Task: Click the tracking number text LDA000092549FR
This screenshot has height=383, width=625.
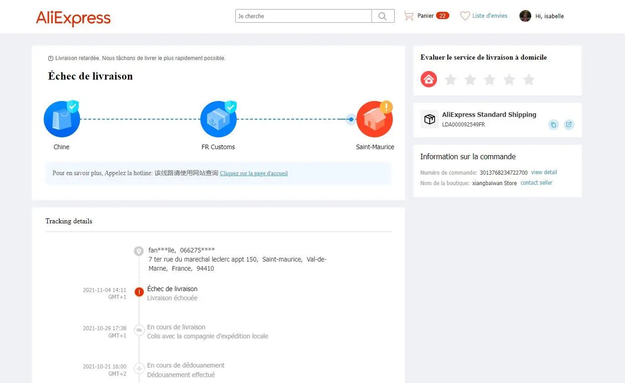Action: pos(463,125)
